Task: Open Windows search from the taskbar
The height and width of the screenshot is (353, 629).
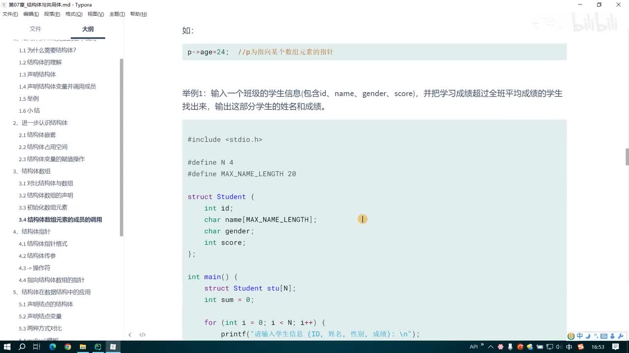Action: click(22, 347)
